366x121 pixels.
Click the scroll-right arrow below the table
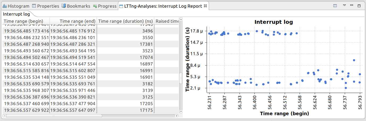point(176,116)
